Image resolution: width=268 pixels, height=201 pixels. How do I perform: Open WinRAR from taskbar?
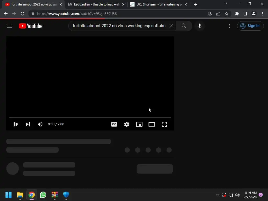55,195
